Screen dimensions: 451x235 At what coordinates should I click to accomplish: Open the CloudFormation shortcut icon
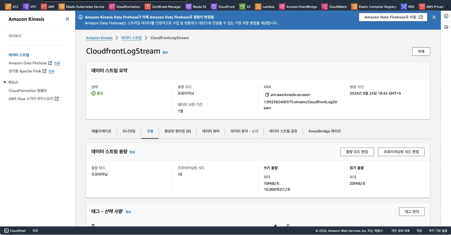112,6
